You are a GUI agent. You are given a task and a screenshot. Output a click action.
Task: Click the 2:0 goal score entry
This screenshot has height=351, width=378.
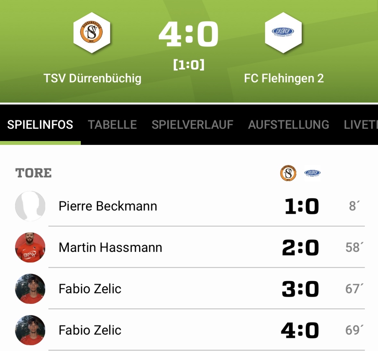[300, 247]
